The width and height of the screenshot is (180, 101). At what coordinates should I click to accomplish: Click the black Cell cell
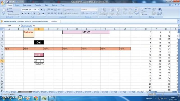pos(39,42)
